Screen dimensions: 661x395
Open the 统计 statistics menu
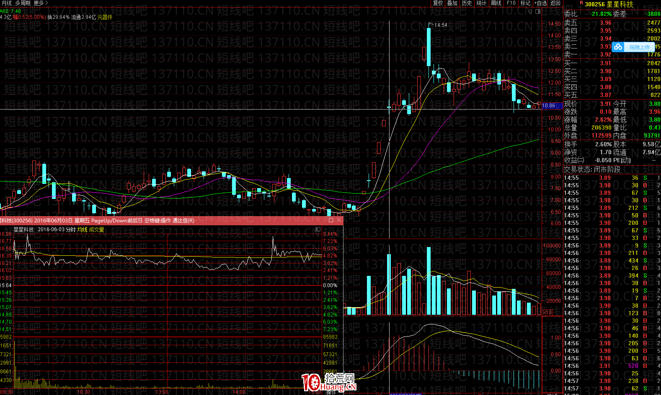tap(482, 3)
